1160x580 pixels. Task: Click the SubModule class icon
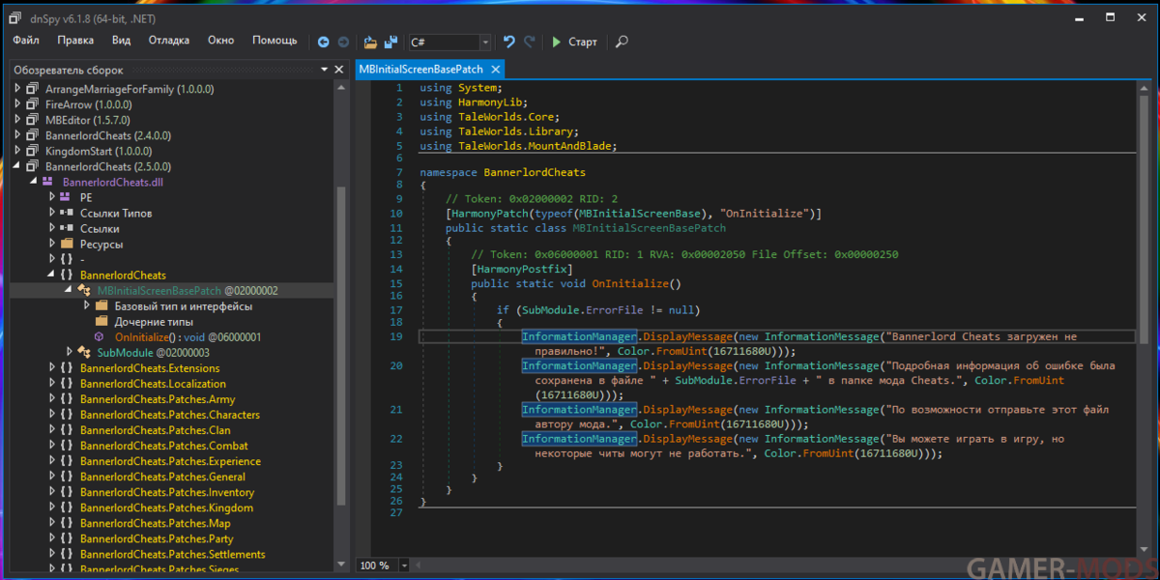click(83, 352)
